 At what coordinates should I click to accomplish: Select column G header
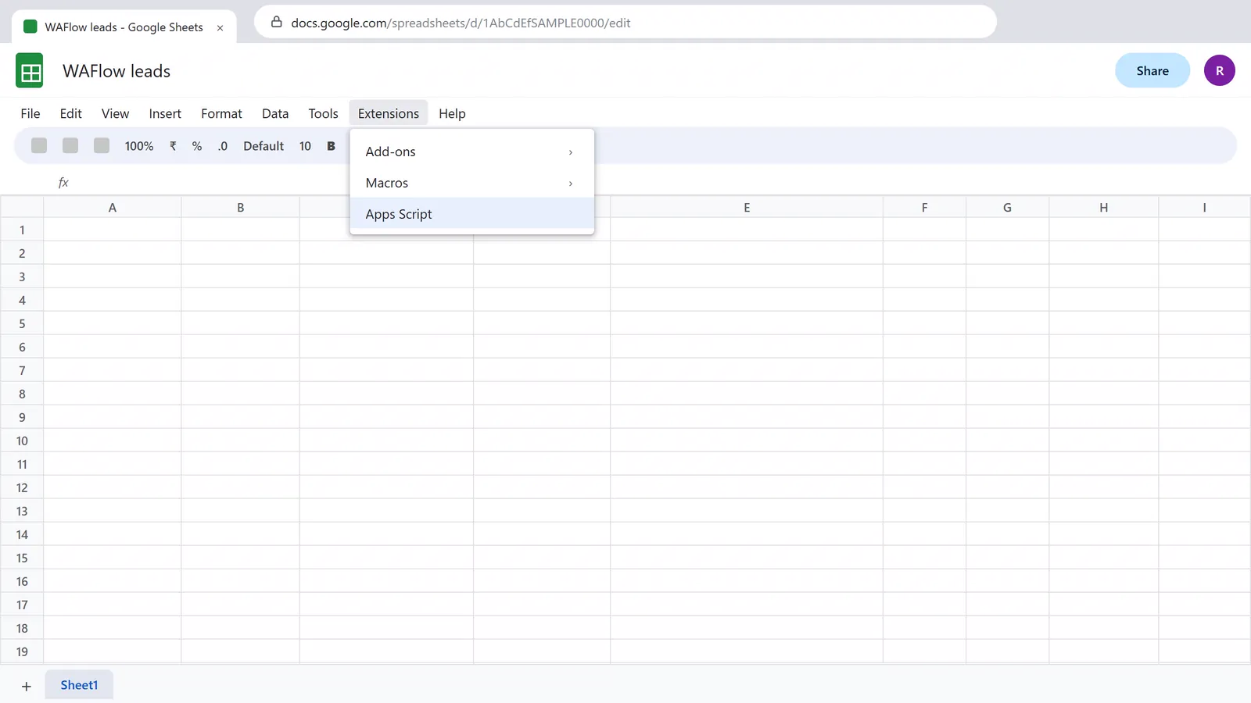(x=1007, y=207)
